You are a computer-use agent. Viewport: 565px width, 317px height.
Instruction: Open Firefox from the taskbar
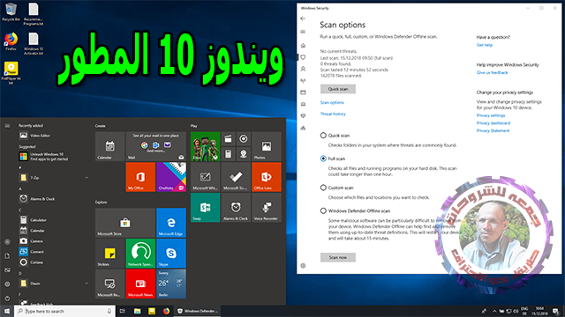click(166, 311)
